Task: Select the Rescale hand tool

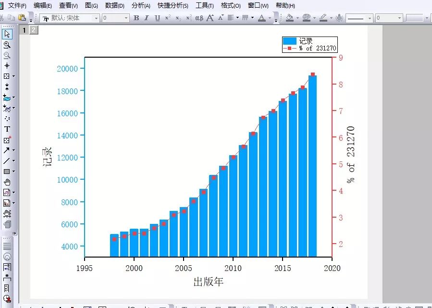Action: (x=7, y=214)
